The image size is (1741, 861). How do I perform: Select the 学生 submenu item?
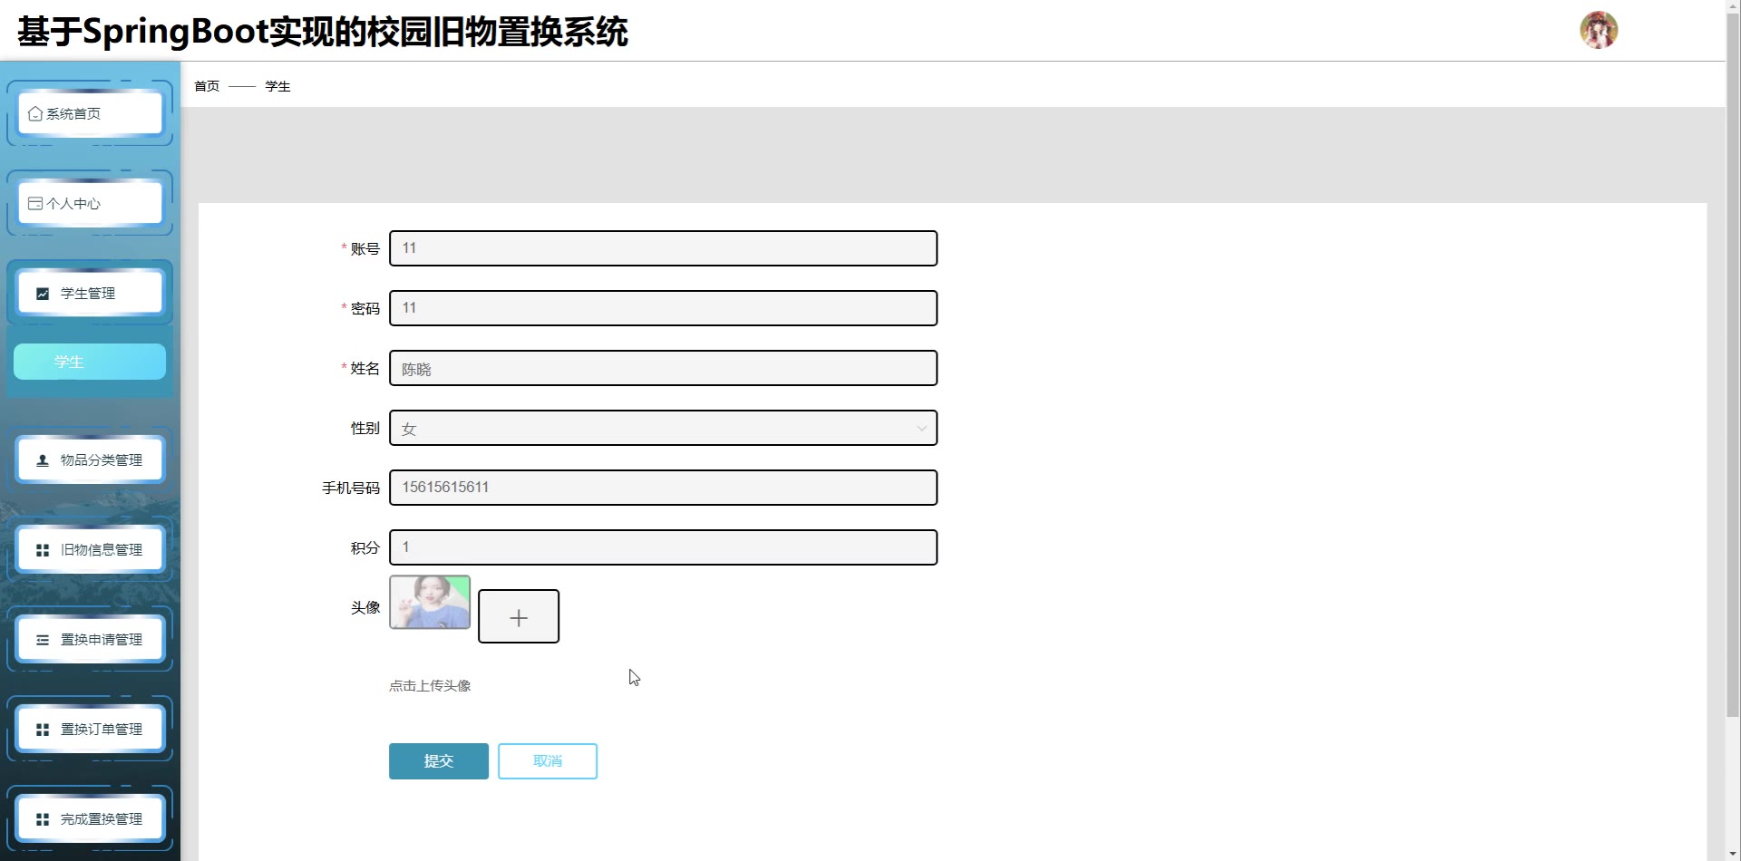click(x=89, y=362)
